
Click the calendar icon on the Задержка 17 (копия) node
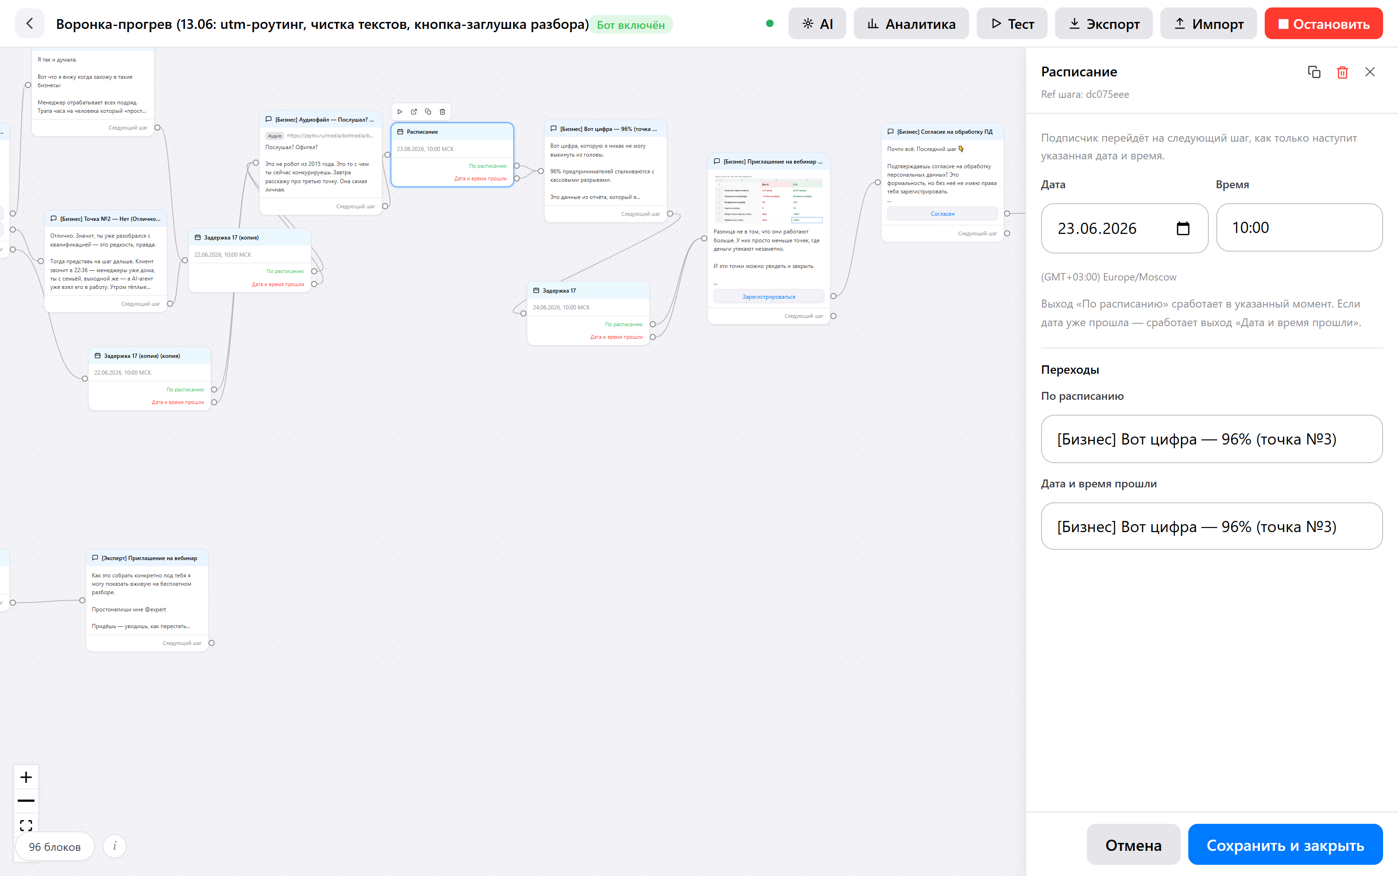coord(198,238)
